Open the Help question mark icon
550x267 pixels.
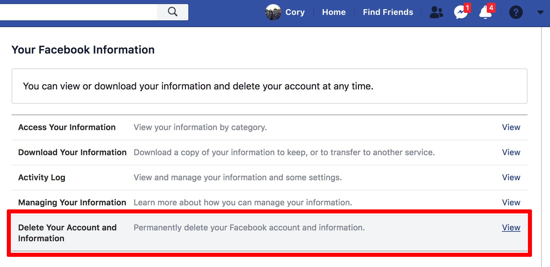pyautogui.click(x=516, y=13)
